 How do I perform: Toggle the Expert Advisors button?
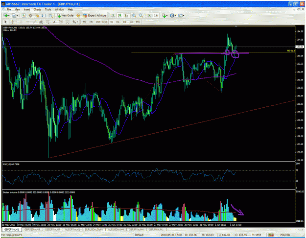(95, 15)
